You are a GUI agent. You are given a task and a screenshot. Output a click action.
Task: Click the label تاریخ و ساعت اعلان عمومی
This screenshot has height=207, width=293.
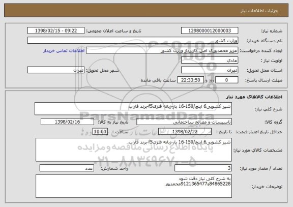tap(113, 31)
